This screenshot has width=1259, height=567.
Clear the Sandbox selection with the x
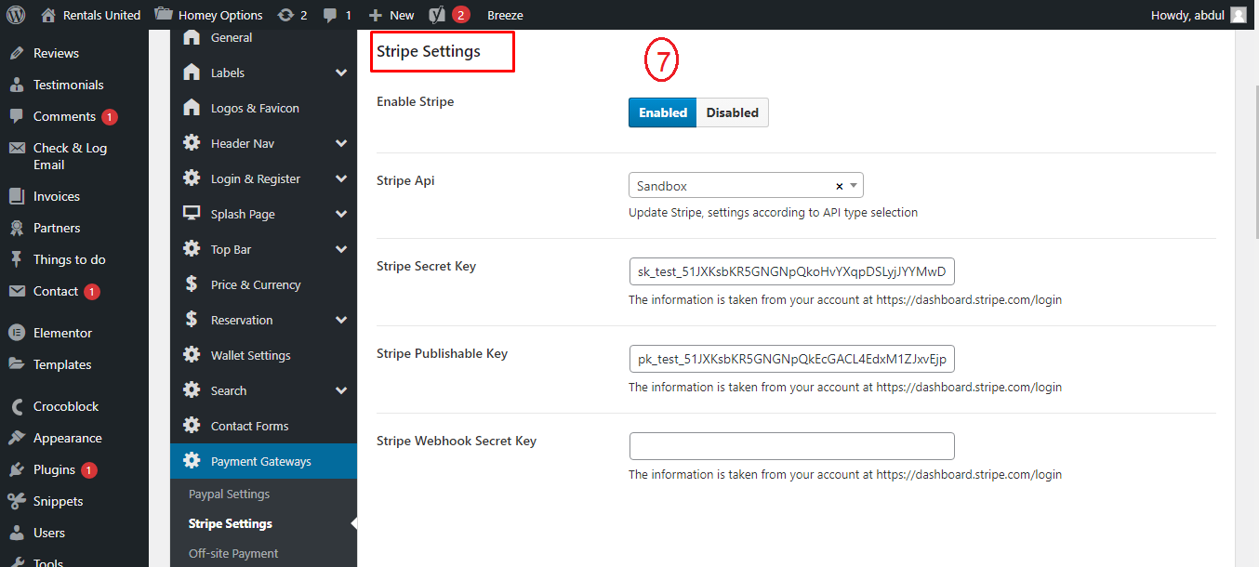839,186
